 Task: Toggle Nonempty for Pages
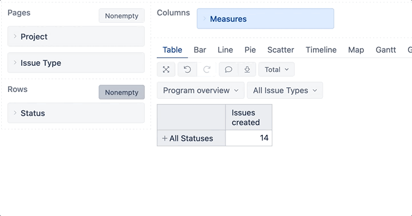pyautogui.click(x=122, y=16)
